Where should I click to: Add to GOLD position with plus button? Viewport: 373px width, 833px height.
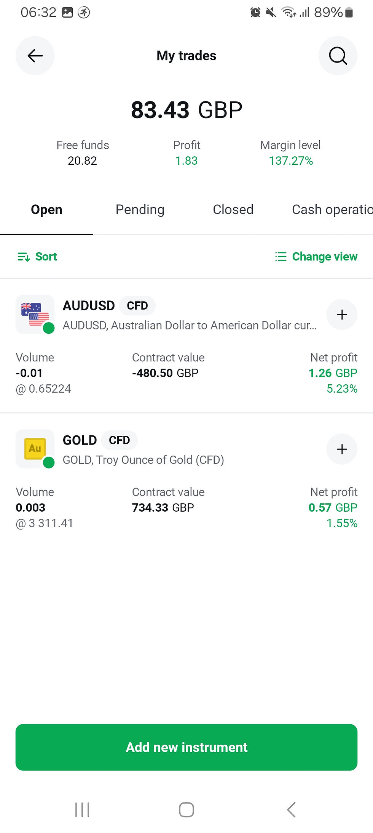click(342, 449)
